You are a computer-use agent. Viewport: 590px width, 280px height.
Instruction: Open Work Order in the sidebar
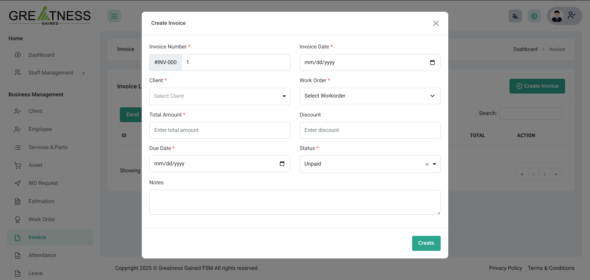(x=42, y=219)
